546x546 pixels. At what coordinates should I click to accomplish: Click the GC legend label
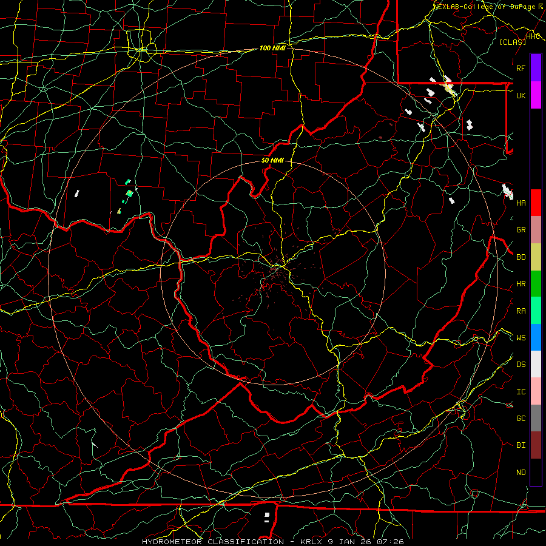[521, 419]
